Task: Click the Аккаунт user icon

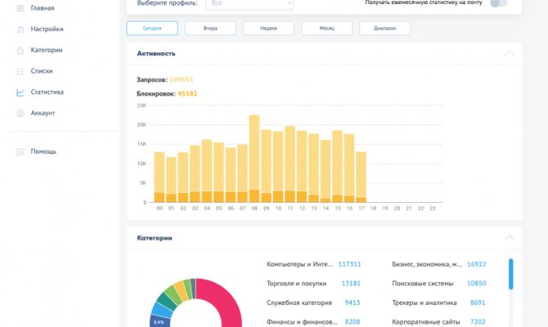Action: pos(20,113)
